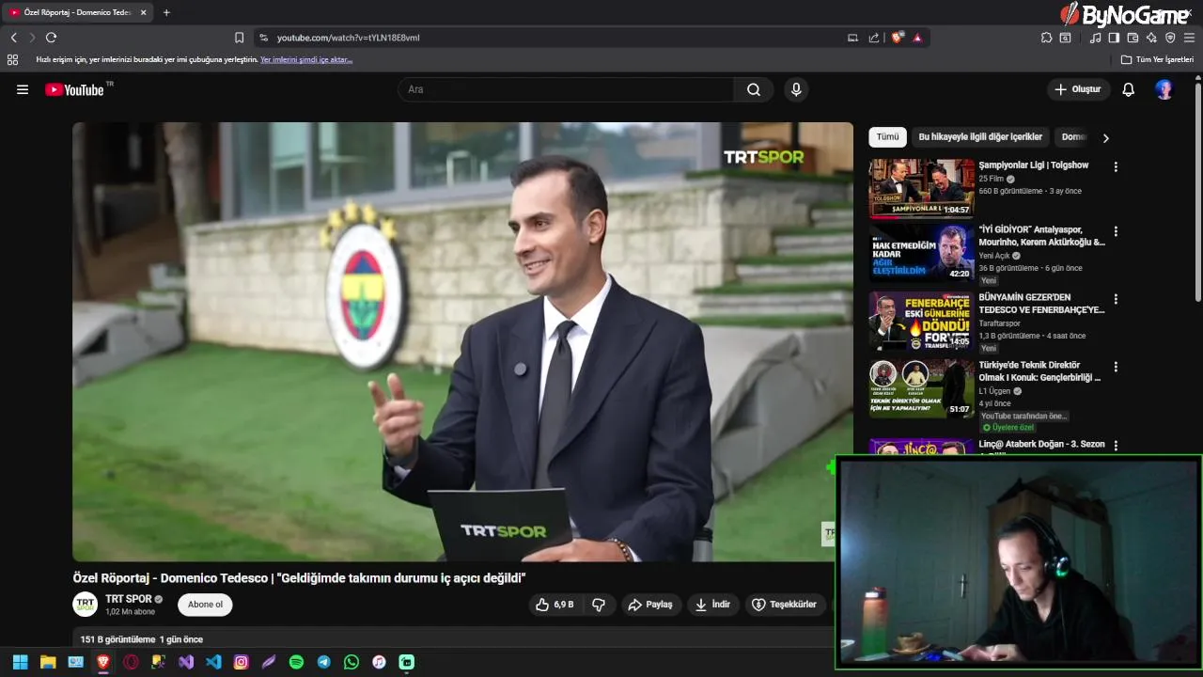The width and height of the screenshot is (1203, 677).
Task: Toggle the browser sidebar panel
Action: click(x=1114, y=38)
